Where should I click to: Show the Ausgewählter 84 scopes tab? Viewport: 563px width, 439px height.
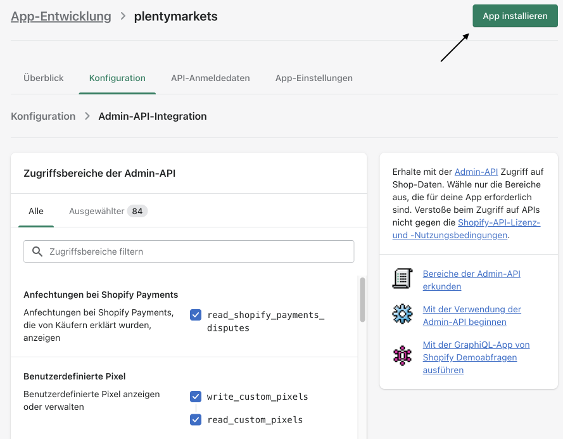pos(108,211)
